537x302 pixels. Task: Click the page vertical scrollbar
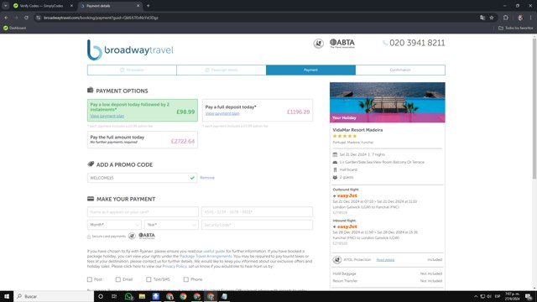pos(534,108)
